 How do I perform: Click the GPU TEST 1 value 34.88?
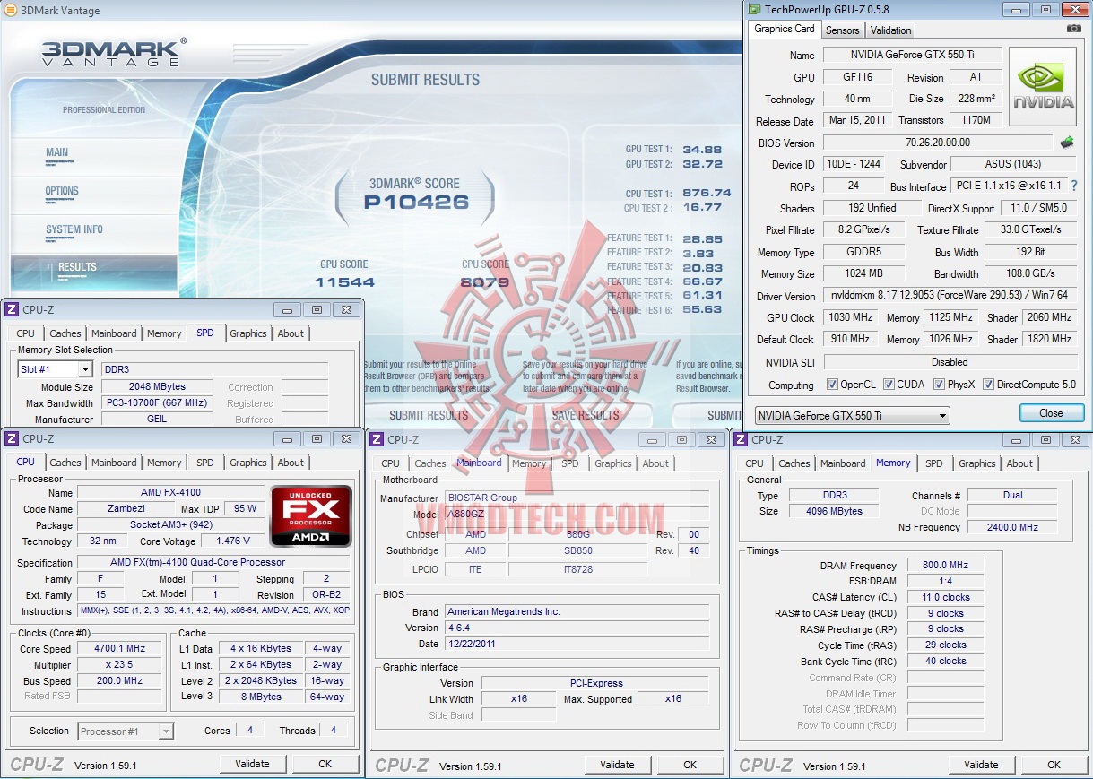[x=701, y=150]
